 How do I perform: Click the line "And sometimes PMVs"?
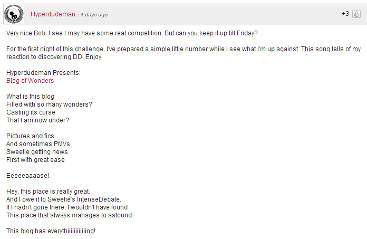(38, 144)
